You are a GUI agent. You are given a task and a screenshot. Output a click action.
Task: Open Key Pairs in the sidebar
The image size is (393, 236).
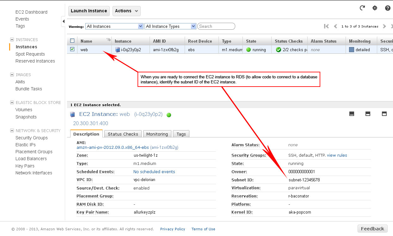(25, 166)
